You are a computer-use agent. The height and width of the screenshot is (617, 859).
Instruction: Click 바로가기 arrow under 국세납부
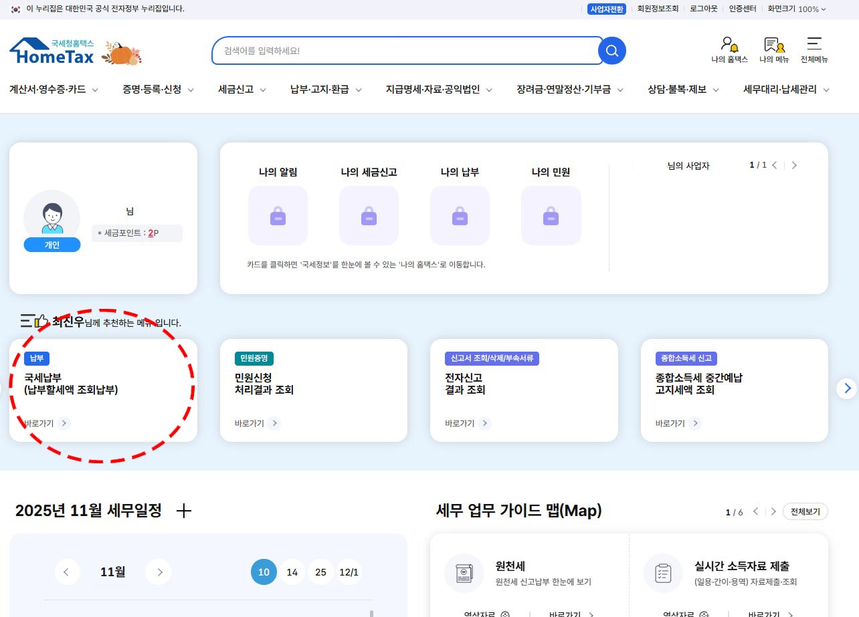[64, 423]
